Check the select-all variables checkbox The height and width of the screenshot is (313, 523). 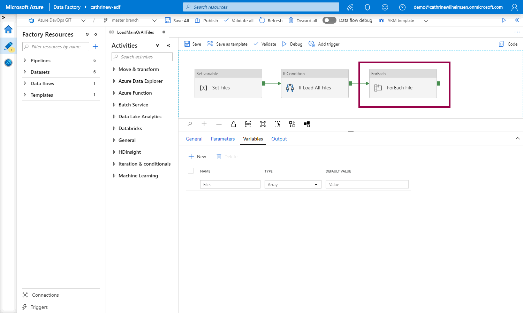point(191,171)
